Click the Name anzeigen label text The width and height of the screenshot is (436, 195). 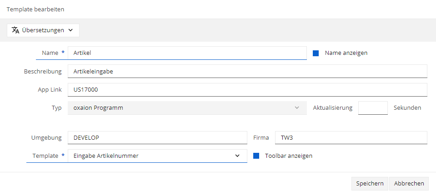point(346,53)
